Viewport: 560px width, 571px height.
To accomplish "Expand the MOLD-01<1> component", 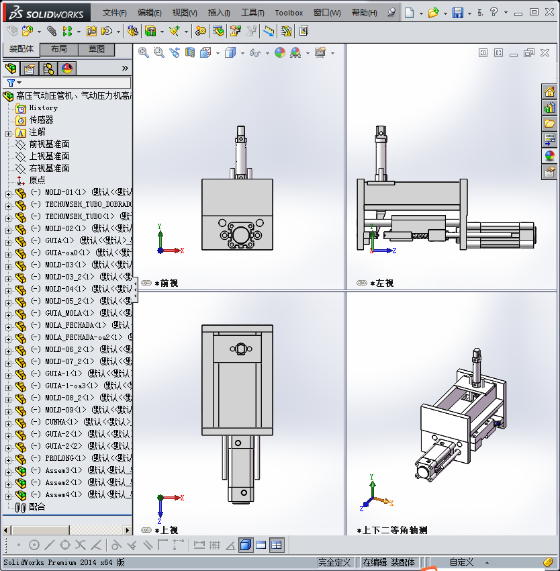I will click(8, 194).
